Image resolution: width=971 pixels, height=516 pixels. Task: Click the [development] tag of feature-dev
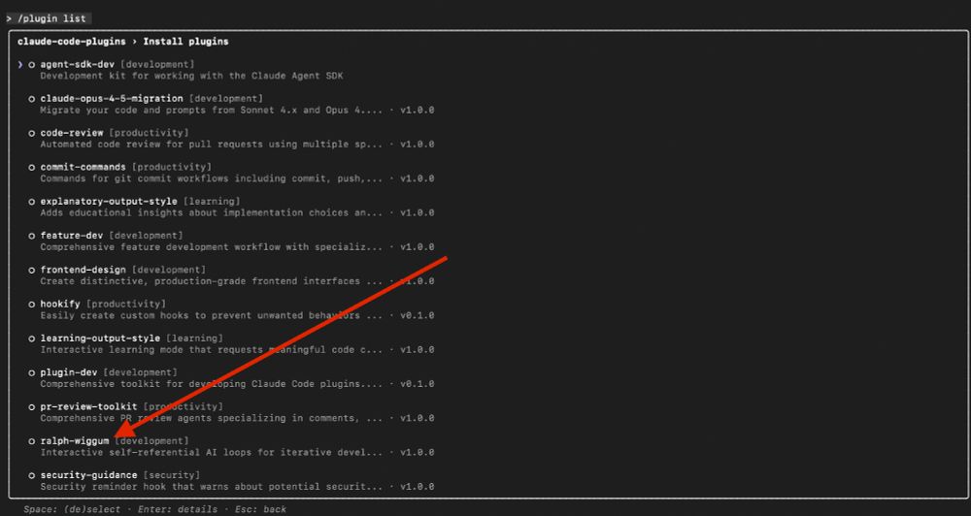[147, 235]
